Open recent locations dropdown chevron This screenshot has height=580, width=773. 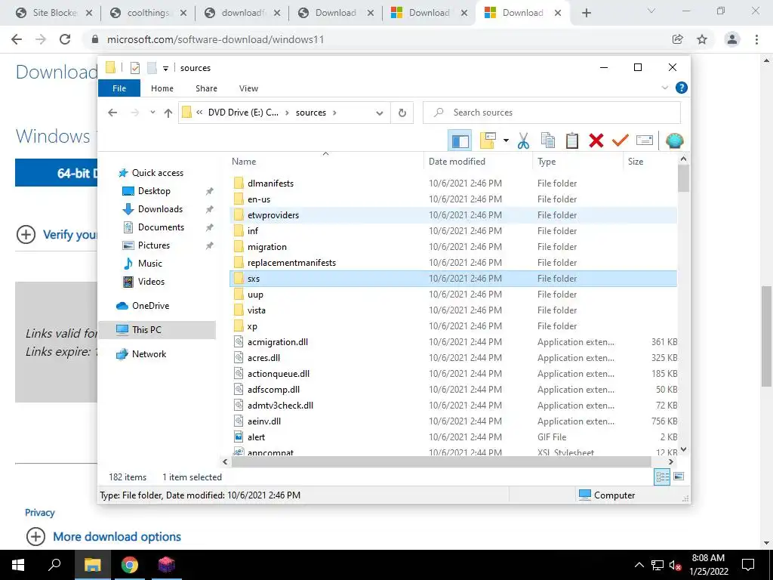(152, 113)
